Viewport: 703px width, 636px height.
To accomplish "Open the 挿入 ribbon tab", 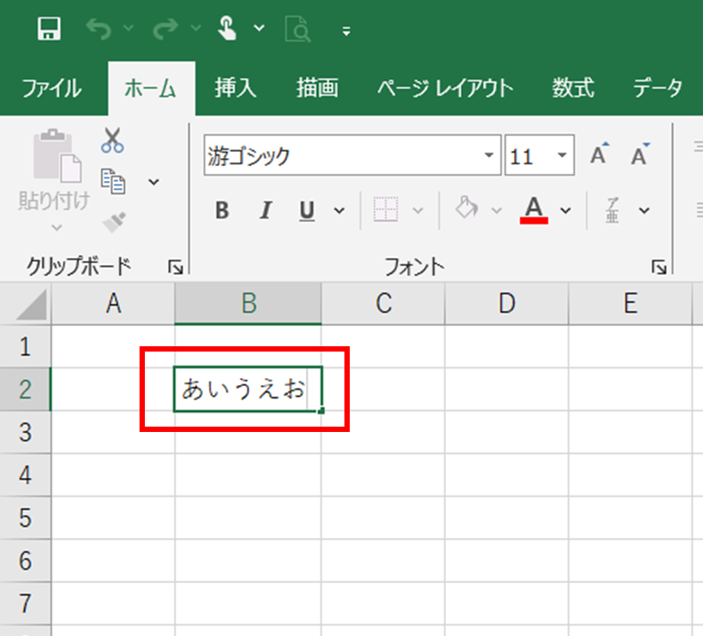I will point(235,88).
